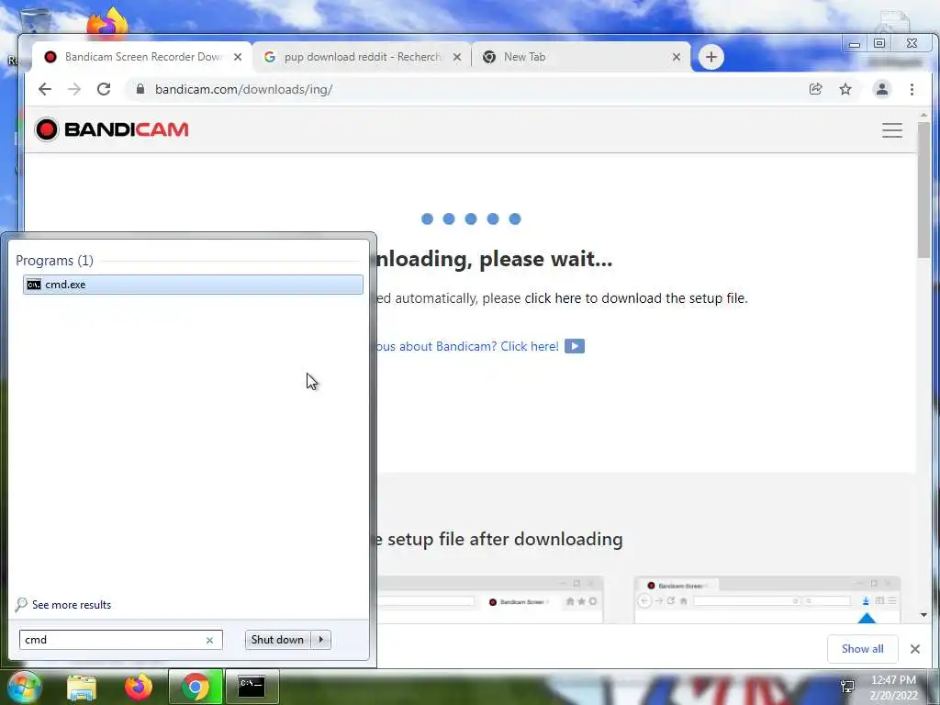Switch to the Bandicam Screen Recorder tab

140,57
